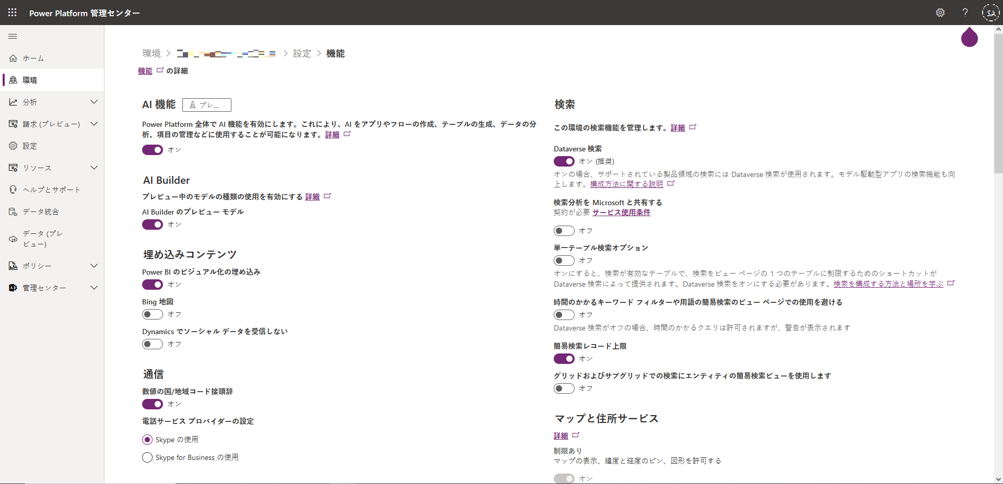Open 環境 in the sidebar

click(52, 80)
